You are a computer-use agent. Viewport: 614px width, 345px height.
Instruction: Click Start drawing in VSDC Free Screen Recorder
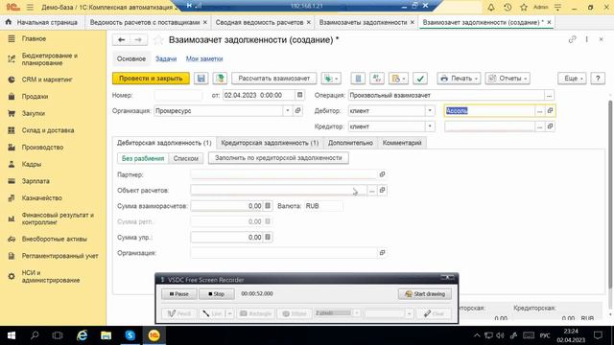pos(425,294)
